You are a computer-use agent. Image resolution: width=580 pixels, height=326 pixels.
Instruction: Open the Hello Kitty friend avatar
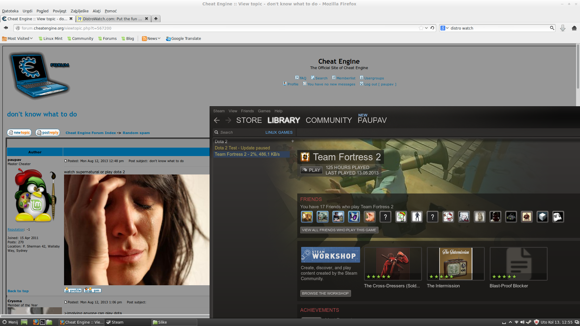(x=448, y=217)
